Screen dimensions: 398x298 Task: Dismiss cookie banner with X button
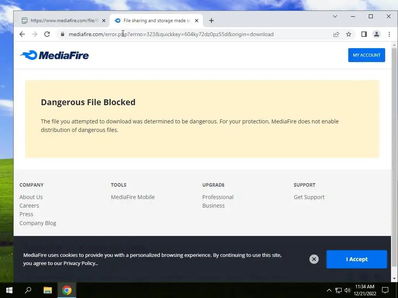[314, 259]
